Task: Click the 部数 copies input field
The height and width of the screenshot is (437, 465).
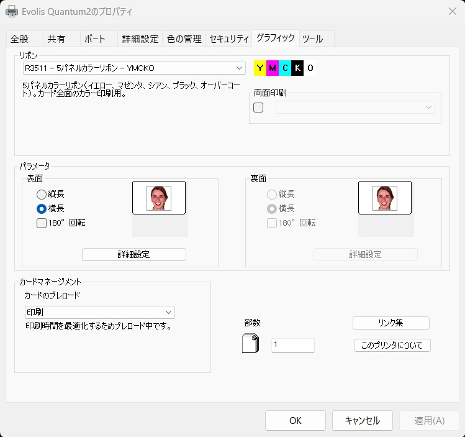Action: click(x=292, y=345)
